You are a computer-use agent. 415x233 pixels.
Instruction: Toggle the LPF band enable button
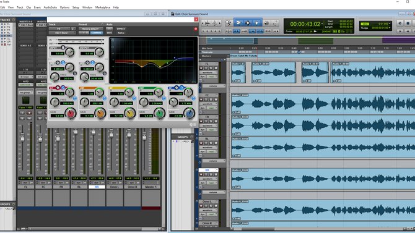93,62
